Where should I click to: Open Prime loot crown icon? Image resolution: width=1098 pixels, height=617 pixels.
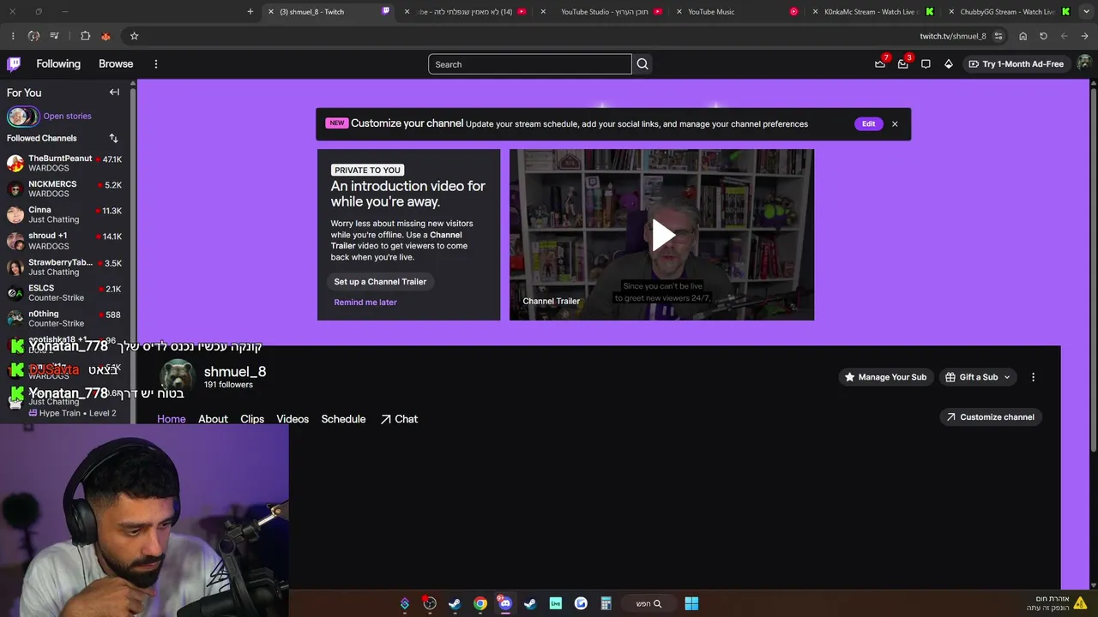[x=880, y=63]
